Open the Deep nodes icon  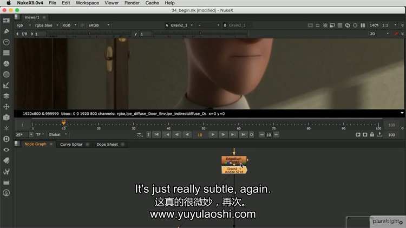6,139
